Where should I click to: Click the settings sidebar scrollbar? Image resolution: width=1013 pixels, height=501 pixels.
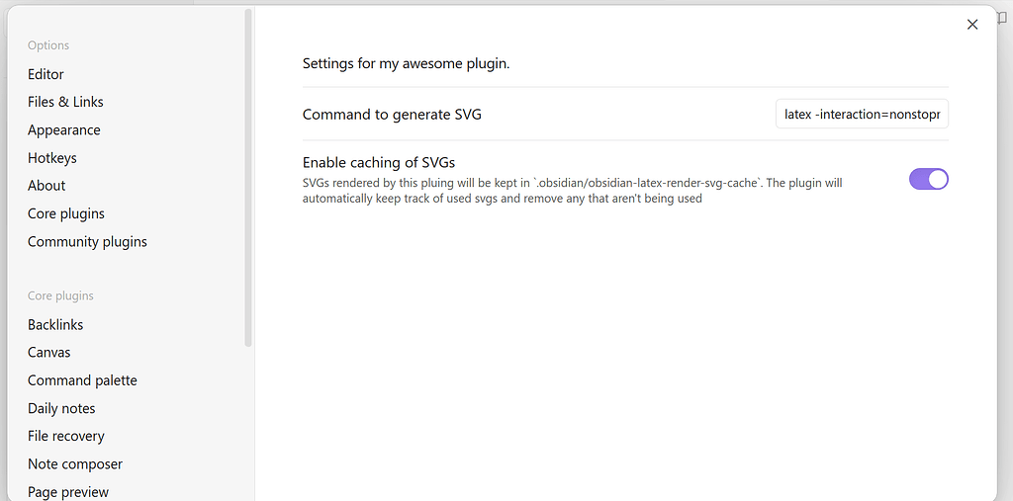248,178
